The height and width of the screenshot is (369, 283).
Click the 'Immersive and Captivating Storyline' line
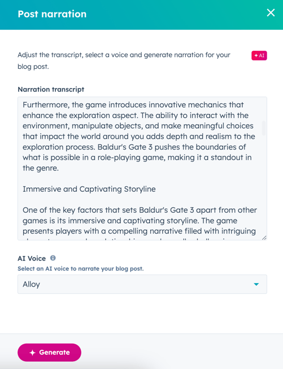[89, 189]
